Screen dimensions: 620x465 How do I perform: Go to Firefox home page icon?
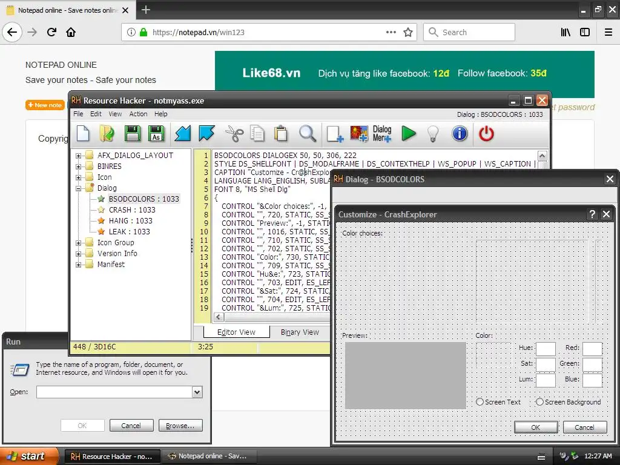click(71, 32)
